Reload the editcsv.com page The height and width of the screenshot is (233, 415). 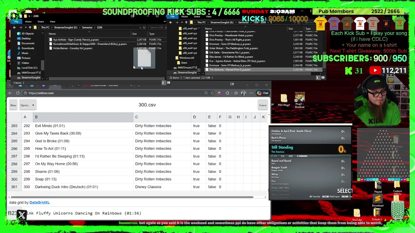click(18, 93)
